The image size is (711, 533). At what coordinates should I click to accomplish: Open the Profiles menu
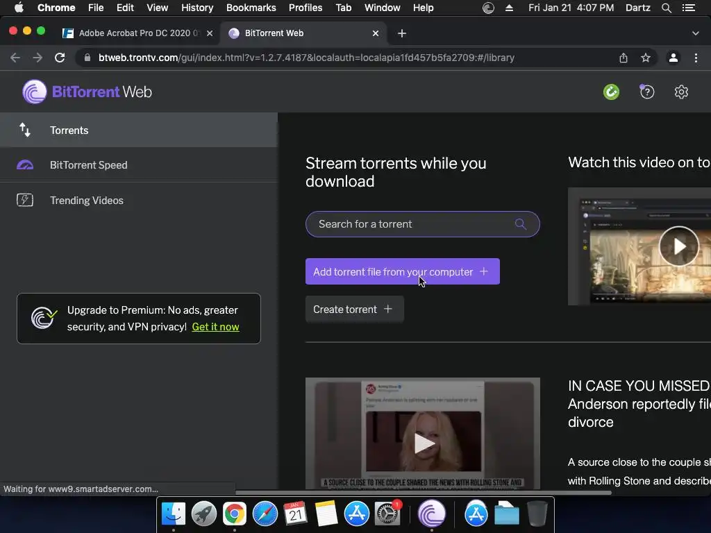[x=306, y=8]
